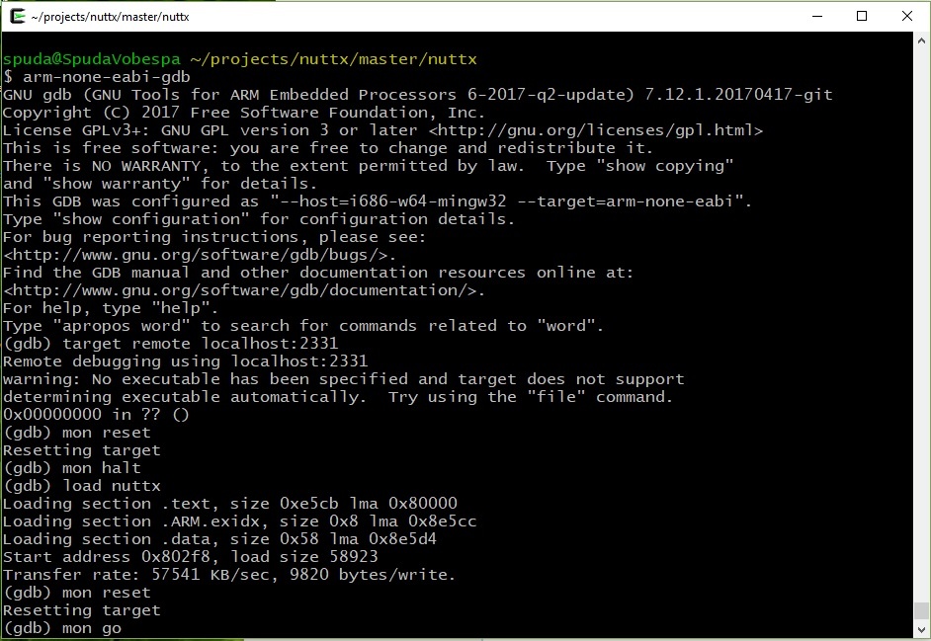Click the scrollbar down arrow
The width and height of the screenshot is (931, 641).
tap(921, 630)
